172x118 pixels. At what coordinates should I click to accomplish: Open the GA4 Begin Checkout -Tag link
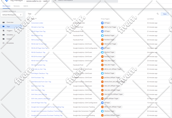[40, 73]
